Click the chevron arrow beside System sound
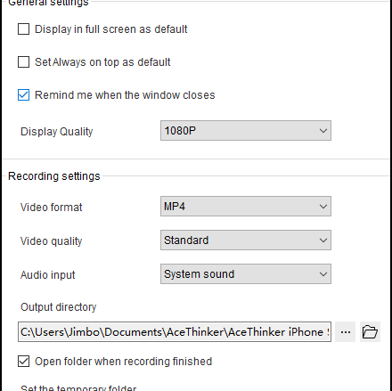The image size is (392, 391). pos(323,274)
